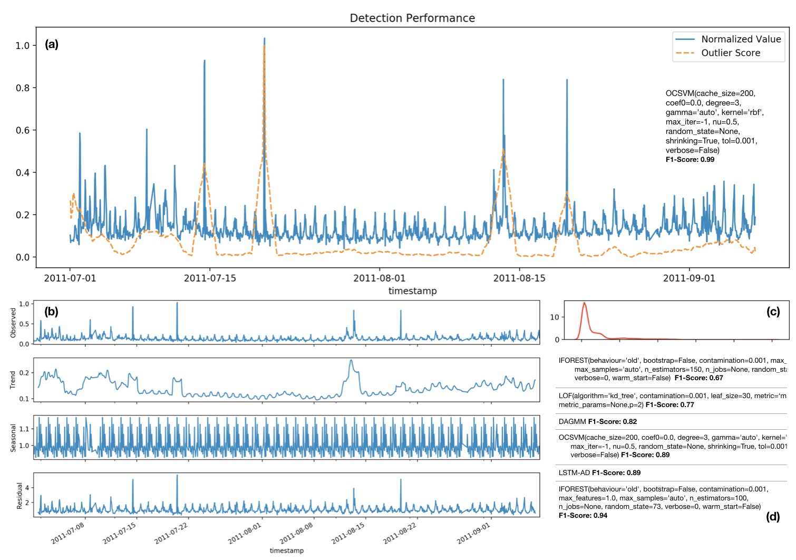Click the panel label (c)

773,312
